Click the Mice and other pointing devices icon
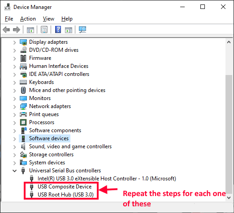 tap(23, 90)
